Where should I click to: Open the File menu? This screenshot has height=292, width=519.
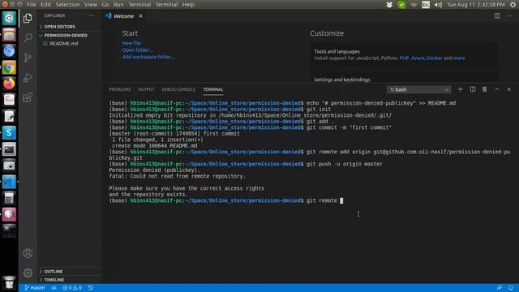pyautogui.click(x=32, y=5)
